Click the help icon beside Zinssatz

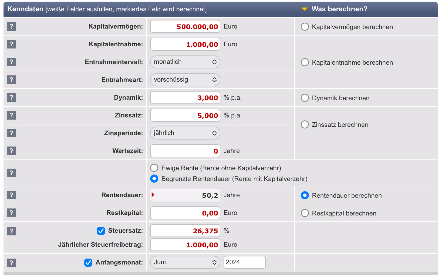click(11, 115)
